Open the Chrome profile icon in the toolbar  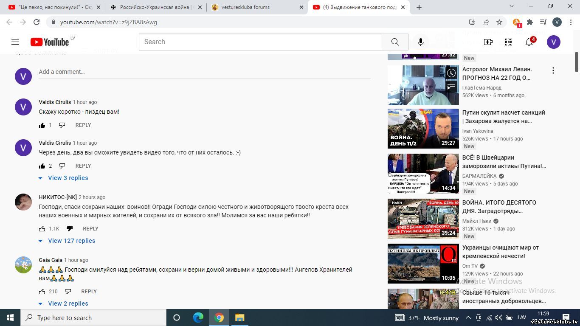pyautogui.click(x=557, y=22)
